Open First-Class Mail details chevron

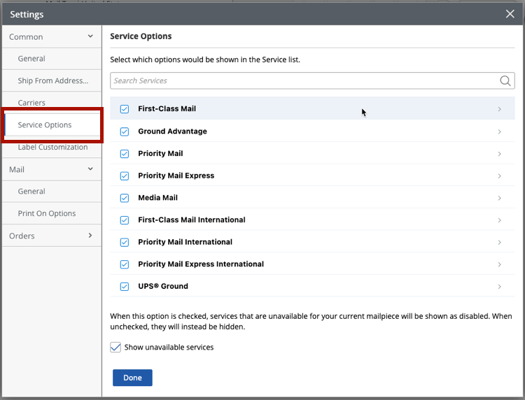pyautogui.click(x=499, y=109)
